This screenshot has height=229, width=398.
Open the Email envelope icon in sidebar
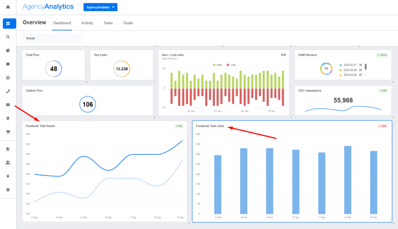point(8,104)
